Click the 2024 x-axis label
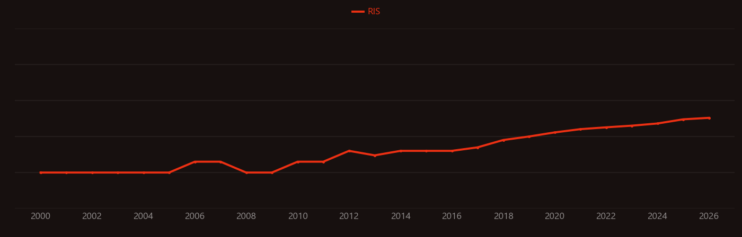The width and height of the screenshot is (742, 237). [658, 216]
